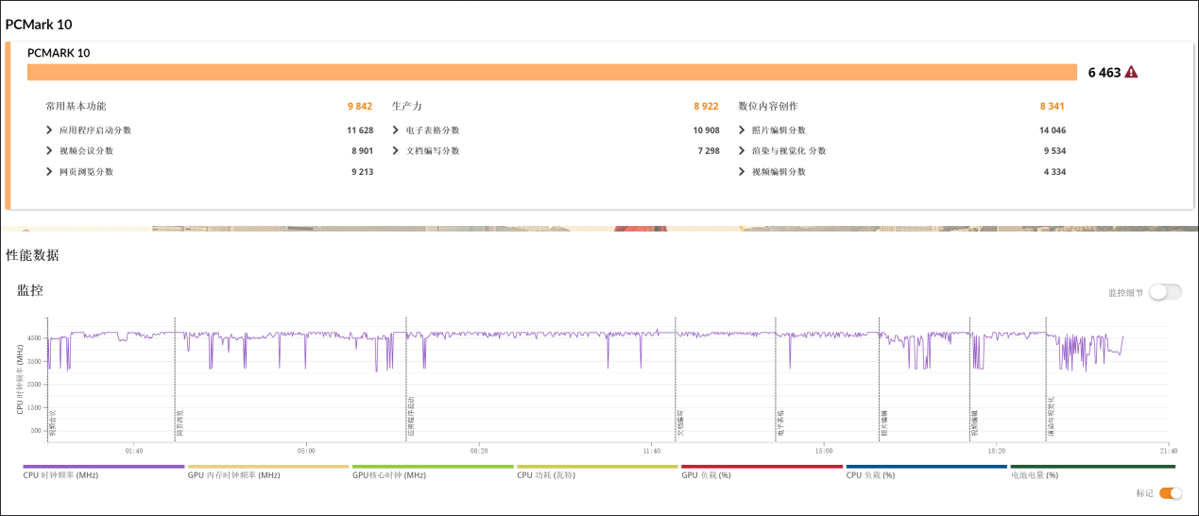Expand the 视频编辑分数 row

(742, 172)
